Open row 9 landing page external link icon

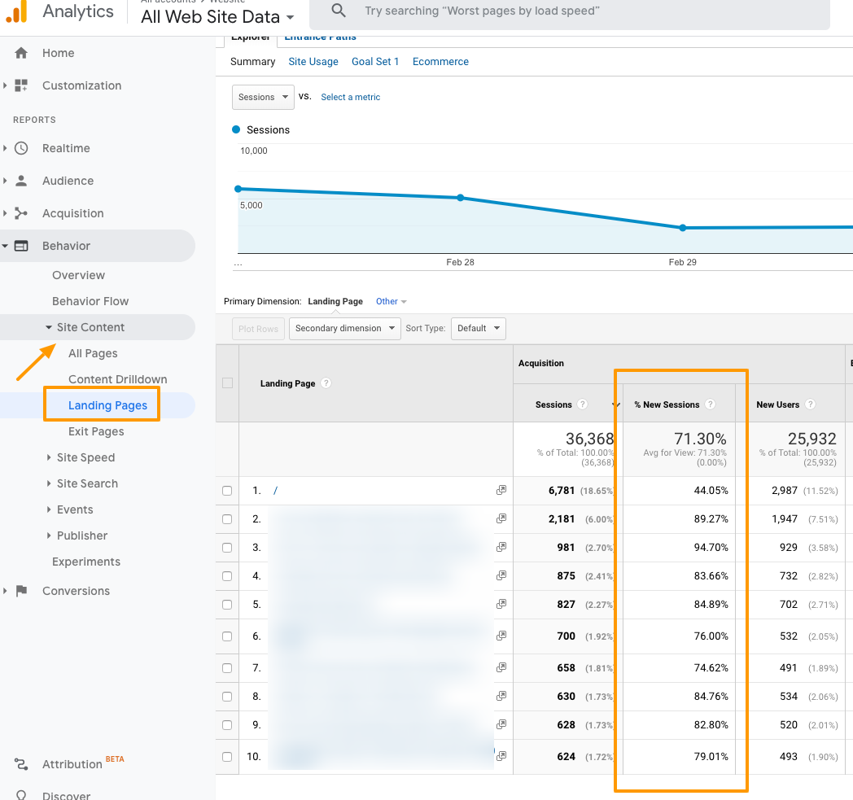click(501, 724)
